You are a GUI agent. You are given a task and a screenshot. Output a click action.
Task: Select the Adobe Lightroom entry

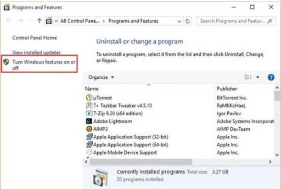coord(113,121)
